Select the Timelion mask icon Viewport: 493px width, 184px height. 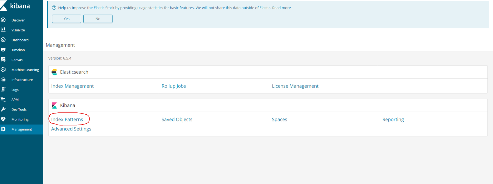pyautogui.click(x=3, y=50)
